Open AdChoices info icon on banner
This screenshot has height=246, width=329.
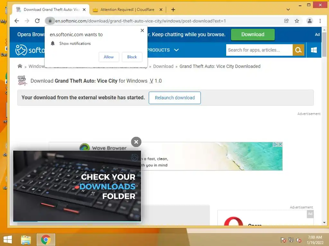pos(275,144)
